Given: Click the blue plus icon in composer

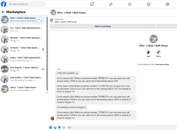Looking at the screenshot, I should [51, 127].
